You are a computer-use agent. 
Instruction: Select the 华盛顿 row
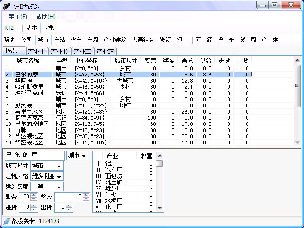(128, 81)
